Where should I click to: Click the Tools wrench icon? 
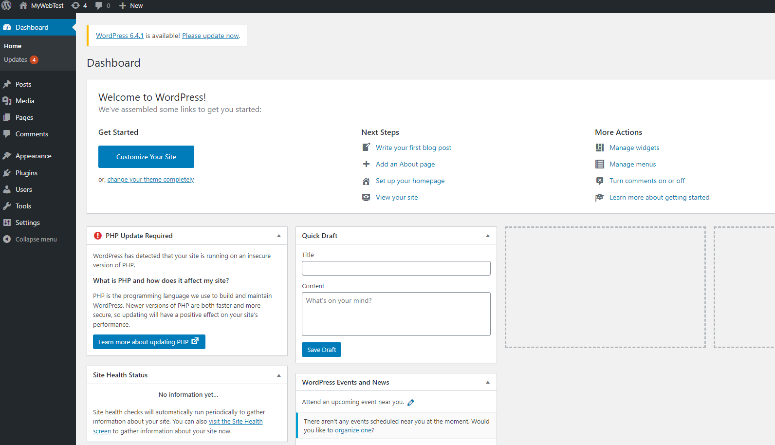(x=7, y=206)
